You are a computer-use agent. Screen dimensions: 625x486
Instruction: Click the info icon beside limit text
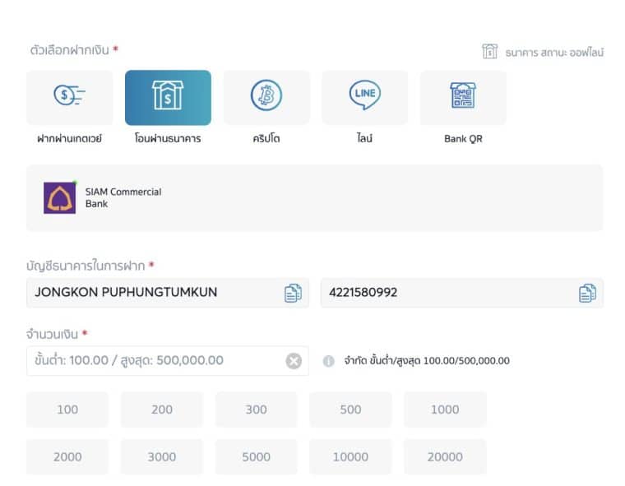[x=329, y=361]
